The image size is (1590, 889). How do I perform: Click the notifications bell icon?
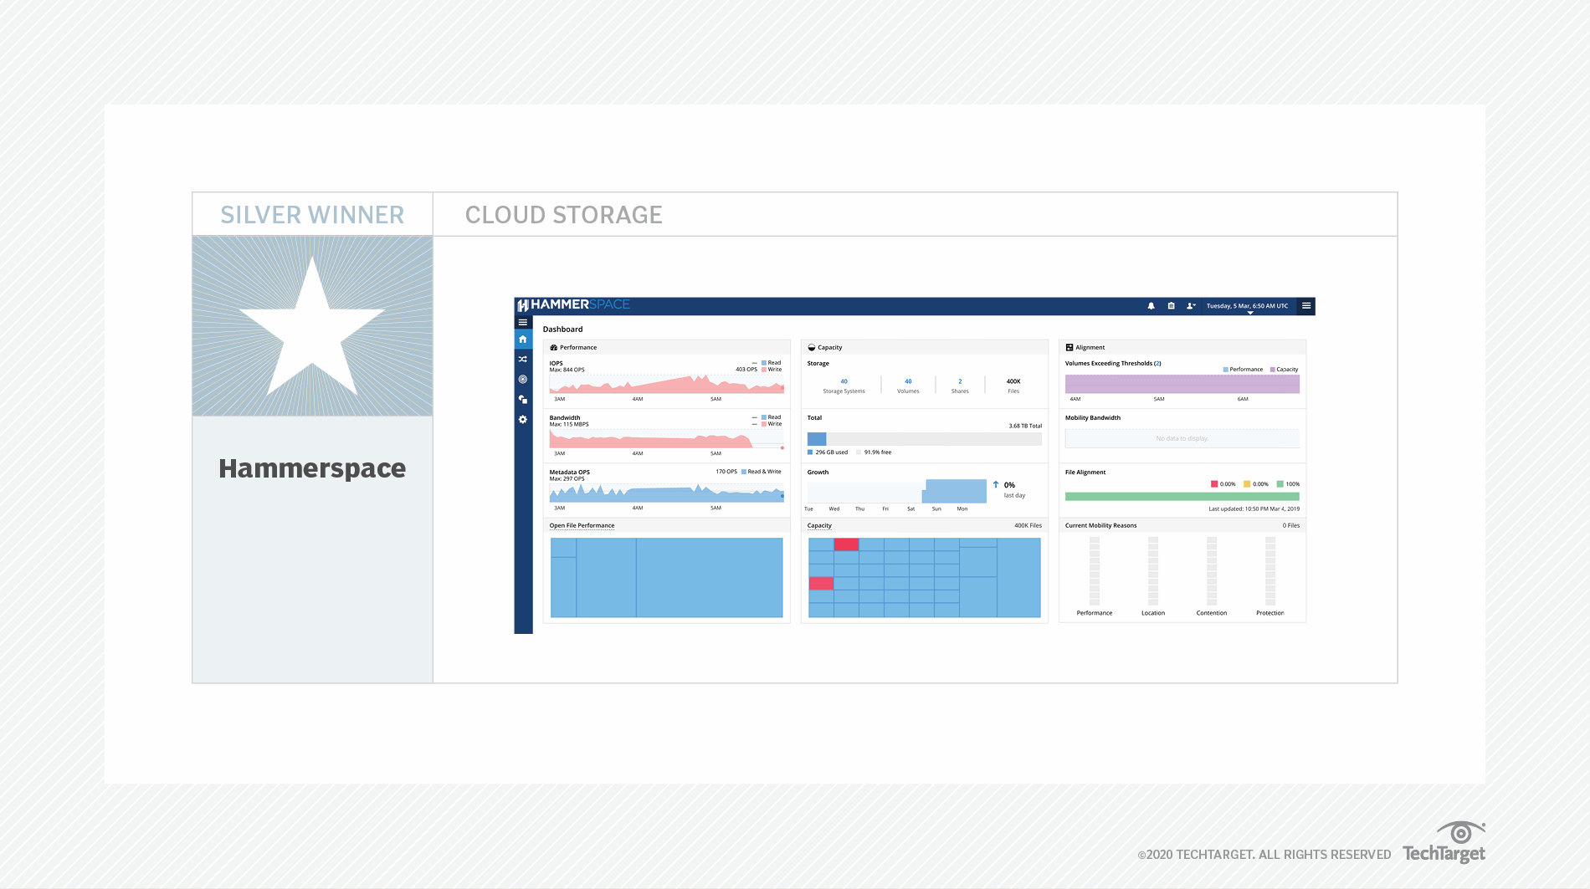[1151, 306]
